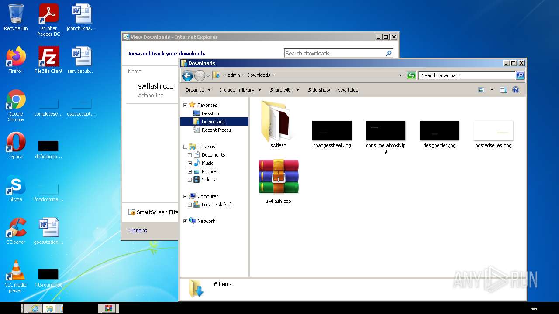Select Downloads in navigation pane
Viewport: 559px width, 314px height.
213,122
